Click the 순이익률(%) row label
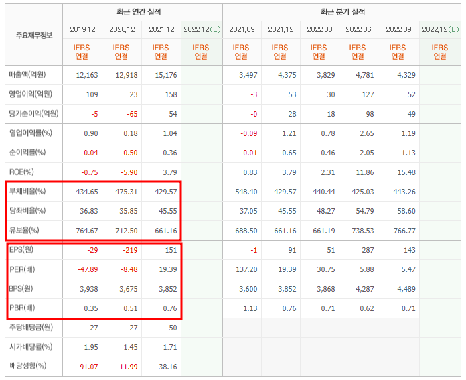The height and width of the screenshot is (380, 466). tap(27, 152)
